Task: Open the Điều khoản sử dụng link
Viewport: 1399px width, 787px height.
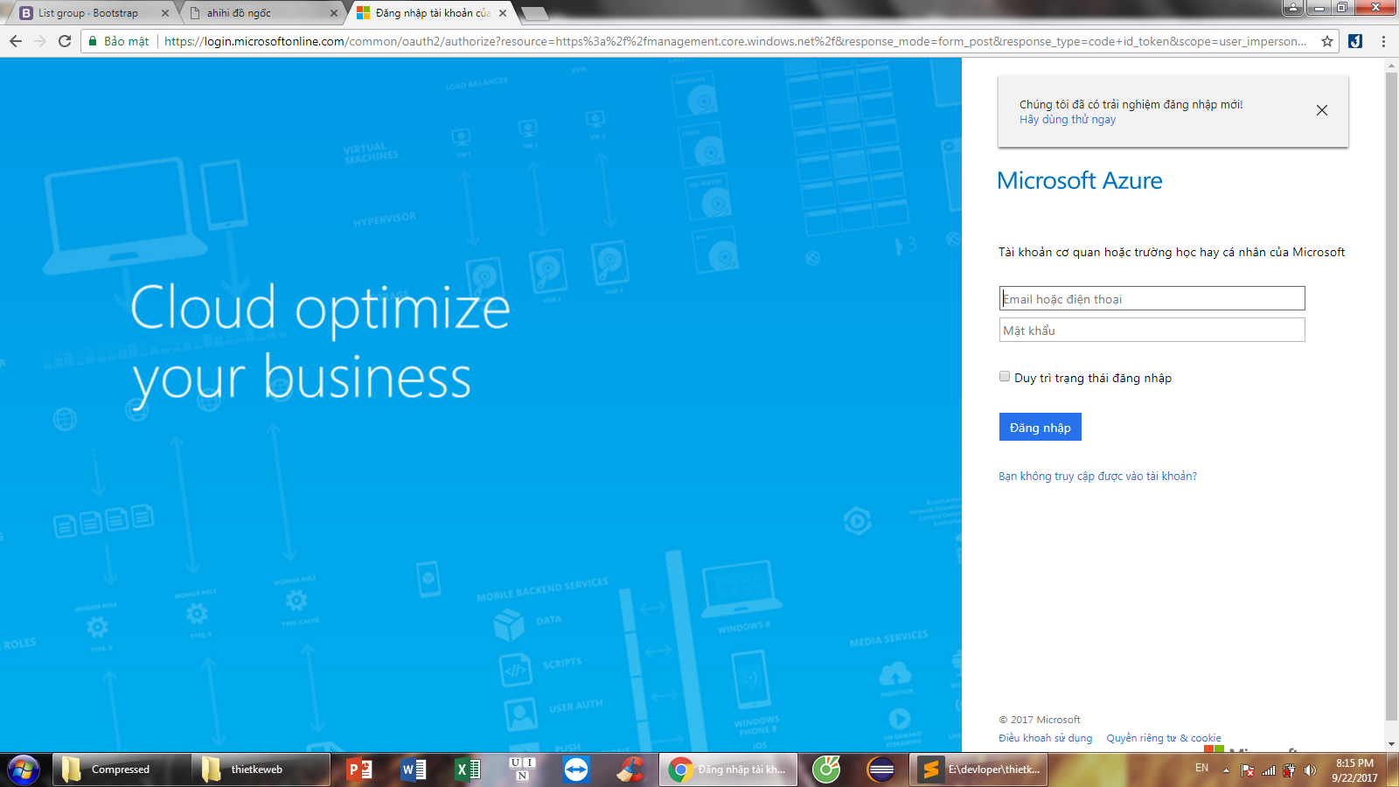Action: (1045, 738)
